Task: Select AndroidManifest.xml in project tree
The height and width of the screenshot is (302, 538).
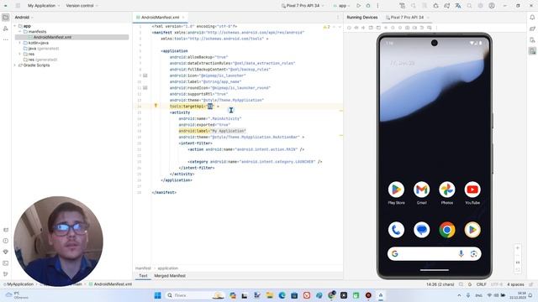Action: tap(71, 37)
